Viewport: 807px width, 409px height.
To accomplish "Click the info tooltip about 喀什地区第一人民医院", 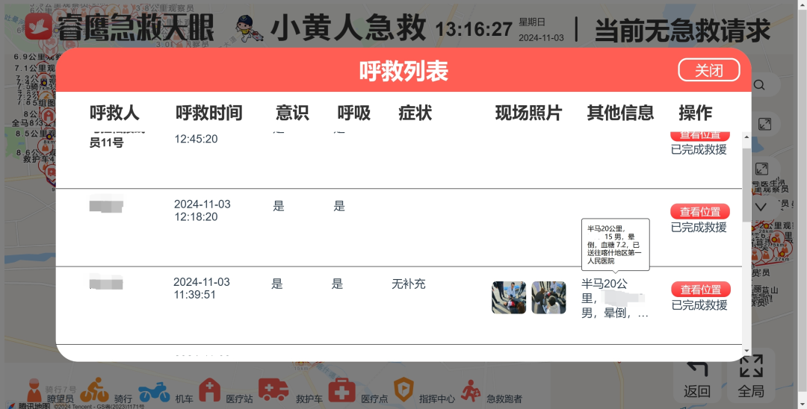I will tap(616, 245).
